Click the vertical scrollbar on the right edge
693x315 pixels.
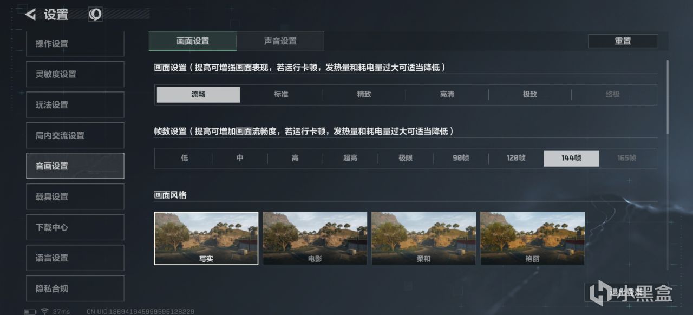tap(668, 97)
